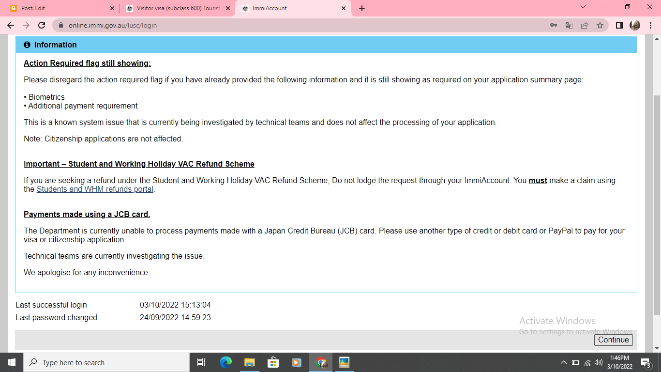This screenshot has width=661, height=372.
Task: Open the Chrome profile avatar
Action: (x=635, y=25)
